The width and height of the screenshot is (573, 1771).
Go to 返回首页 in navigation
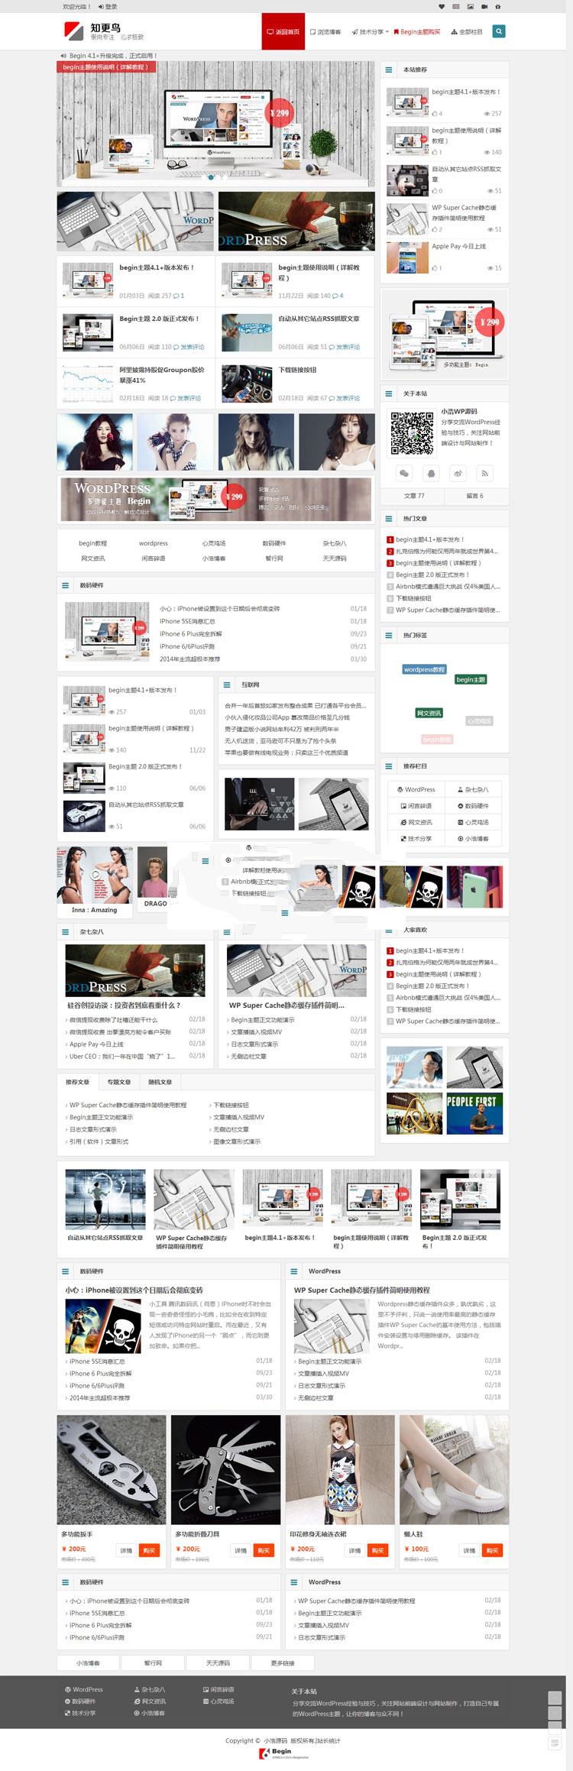pyautogui.click(x=283, y=32)
